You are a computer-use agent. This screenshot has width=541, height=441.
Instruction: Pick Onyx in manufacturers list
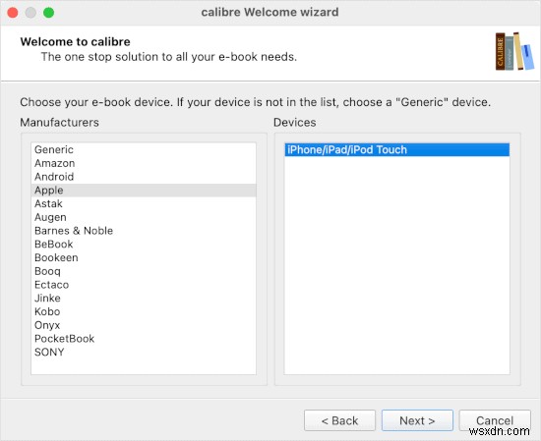point(144,325)
